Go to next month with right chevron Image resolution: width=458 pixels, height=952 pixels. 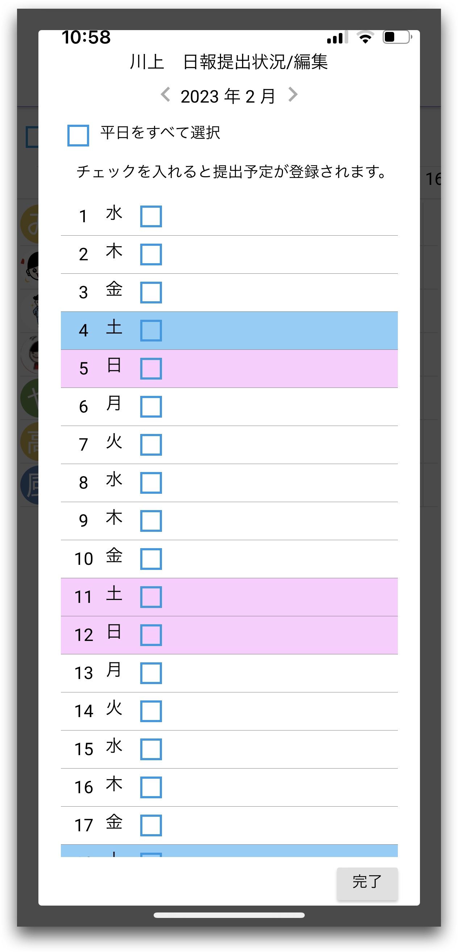click(x=292, y=95)
